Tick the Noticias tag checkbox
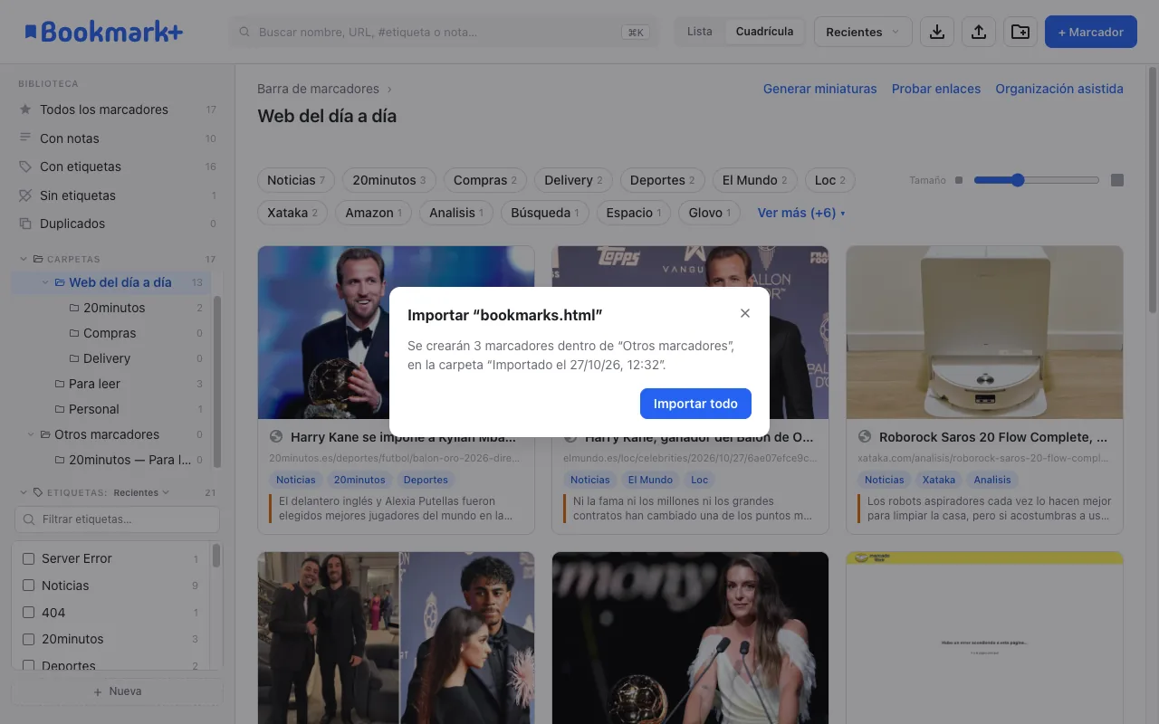 (x=28, y=586)
